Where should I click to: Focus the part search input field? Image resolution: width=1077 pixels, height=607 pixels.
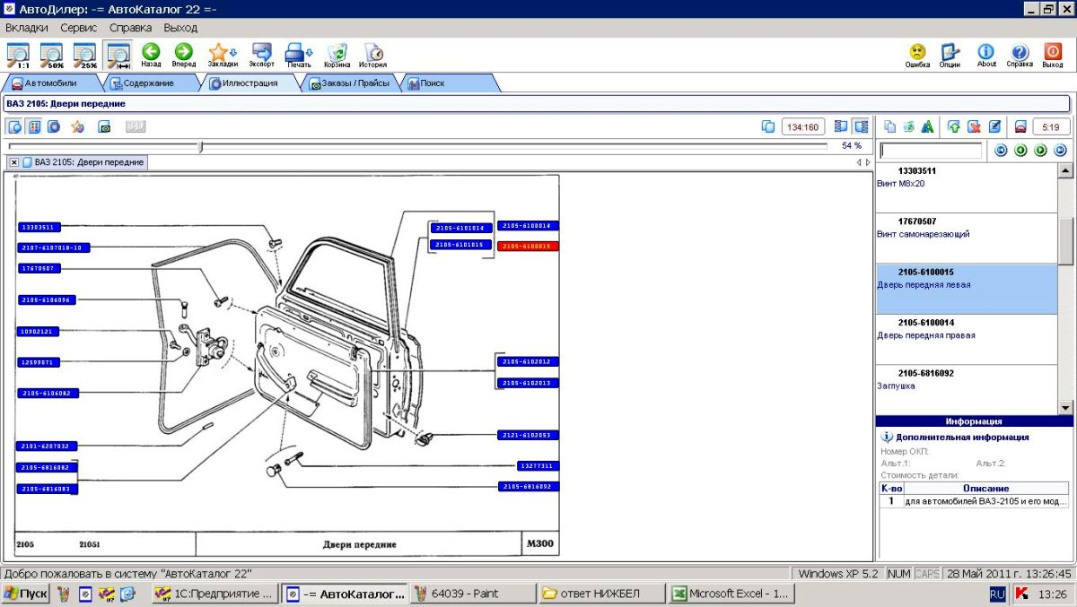pyautogui.click(x=931, y=151)
